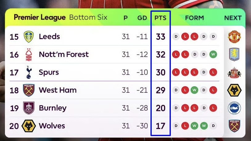Click the Leeds club crest
This screenshot has height=141, width=251.
click(29, 37)
